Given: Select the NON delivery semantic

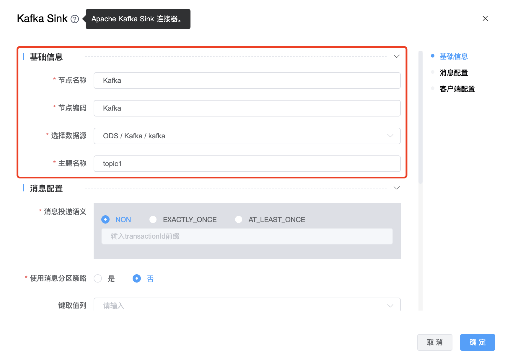Looking at the screenshot, I should (105, 219).
